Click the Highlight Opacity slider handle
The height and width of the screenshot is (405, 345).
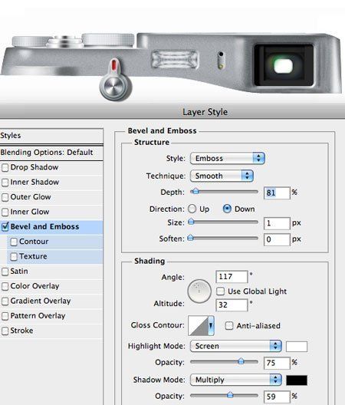pyautogui.click(x=241, y=361)
